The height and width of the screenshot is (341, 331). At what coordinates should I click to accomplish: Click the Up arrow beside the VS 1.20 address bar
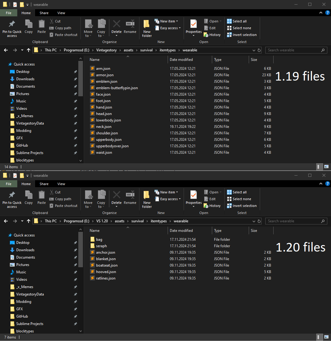[29, 221]
